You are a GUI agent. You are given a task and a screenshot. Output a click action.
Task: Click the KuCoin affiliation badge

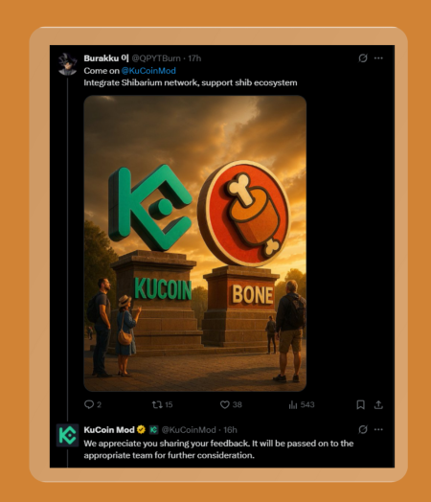[154, 429]
